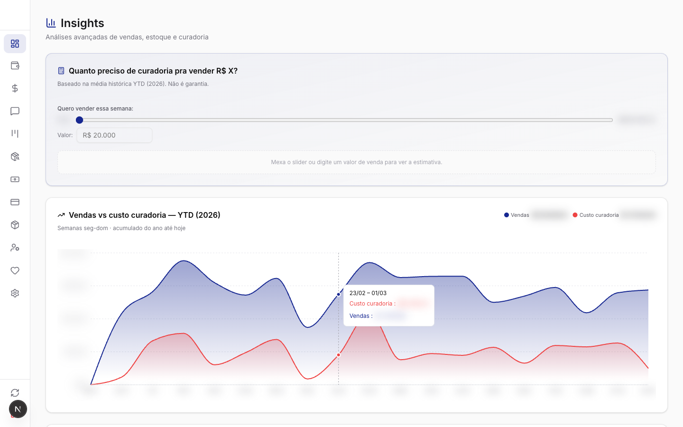Image resolution: width=683 pixels, height=427 pixels.
Task: Open the heart favorites icon in sidebar
Action: click(15, 270)
